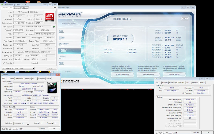Switch to Mainboard tab in right CPU-Z window
Image resolution: width=214 pixels, height=134 pixels.
(173, 83)
